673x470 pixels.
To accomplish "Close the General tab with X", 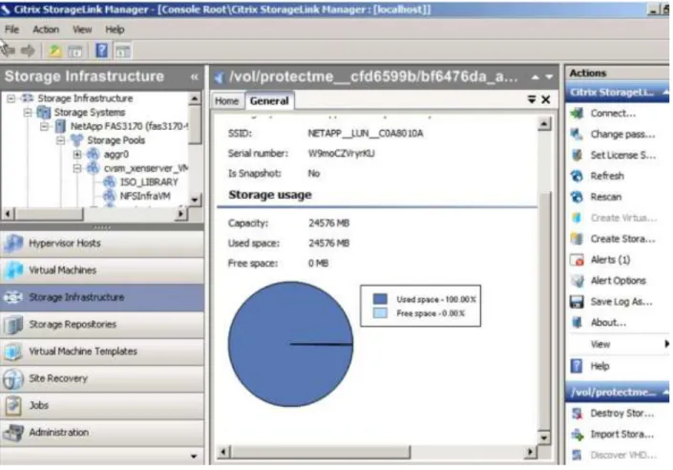I will tap(545, 99).
